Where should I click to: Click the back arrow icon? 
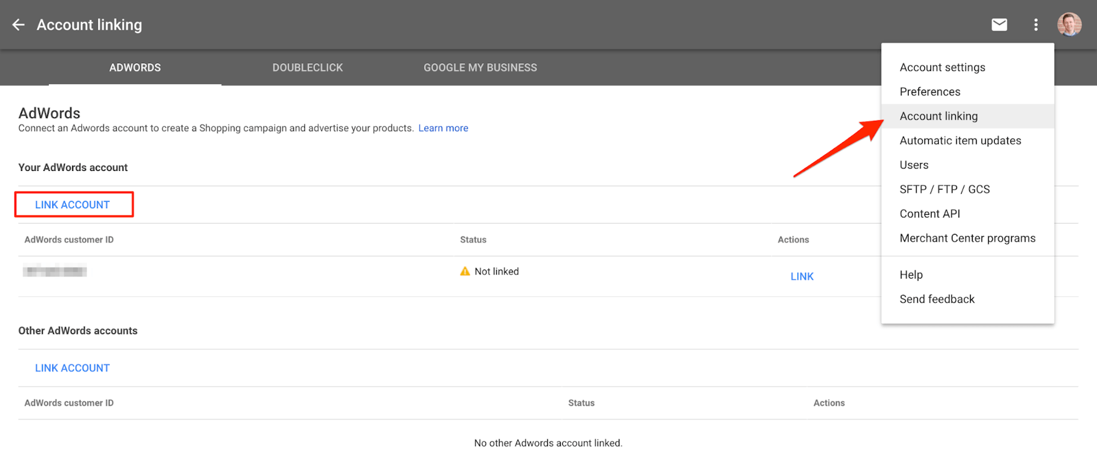[x=19, y=25]
